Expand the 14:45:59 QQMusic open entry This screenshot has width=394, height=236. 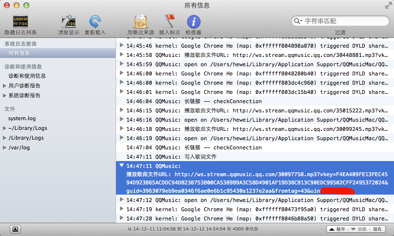point(121,64)
